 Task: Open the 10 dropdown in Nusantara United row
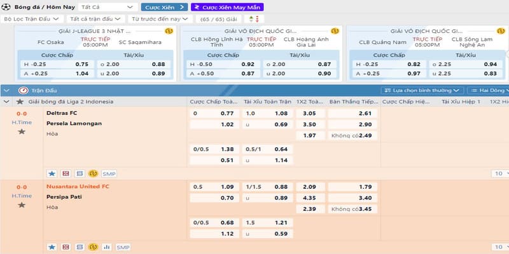[500, 247]
